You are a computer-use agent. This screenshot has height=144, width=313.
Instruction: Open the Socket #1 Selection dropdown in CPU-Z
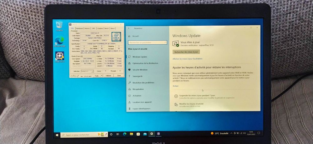click(x=87, y=71)
